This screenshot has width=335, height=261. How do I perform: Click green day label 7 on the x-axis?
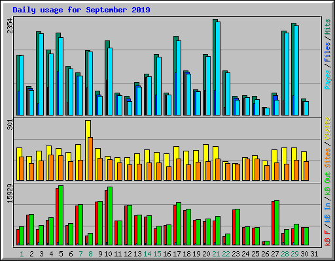pyautogui.click(x=80, y=254)
